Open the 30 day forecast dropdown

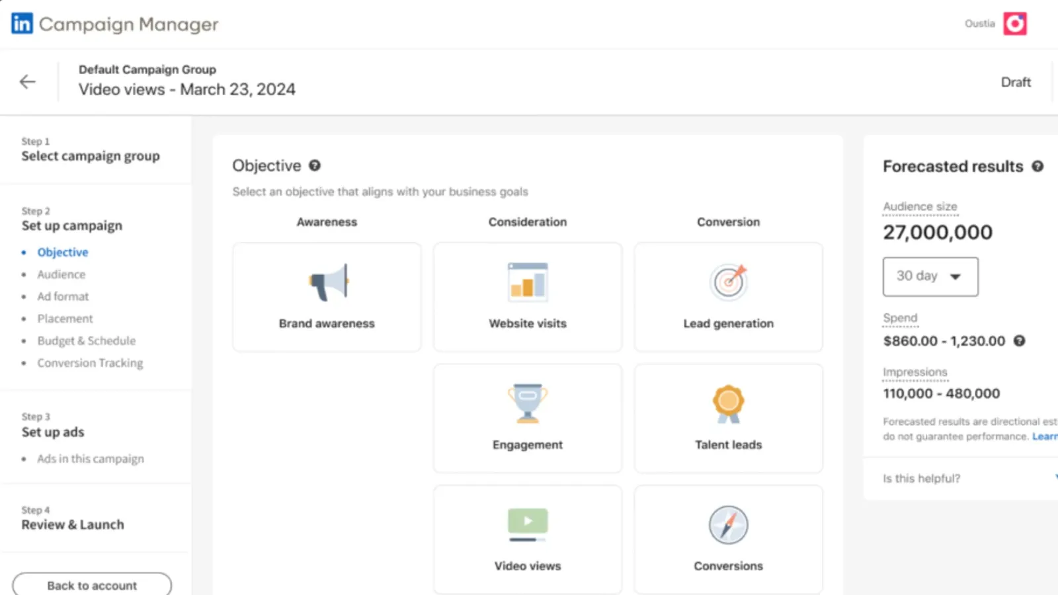[x=930, y=276]
